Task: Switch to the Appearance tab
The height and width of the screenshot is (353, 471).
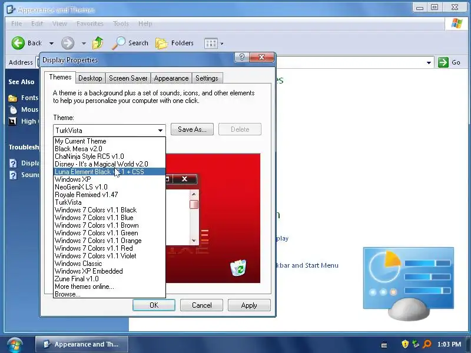Action: point(171,78)
